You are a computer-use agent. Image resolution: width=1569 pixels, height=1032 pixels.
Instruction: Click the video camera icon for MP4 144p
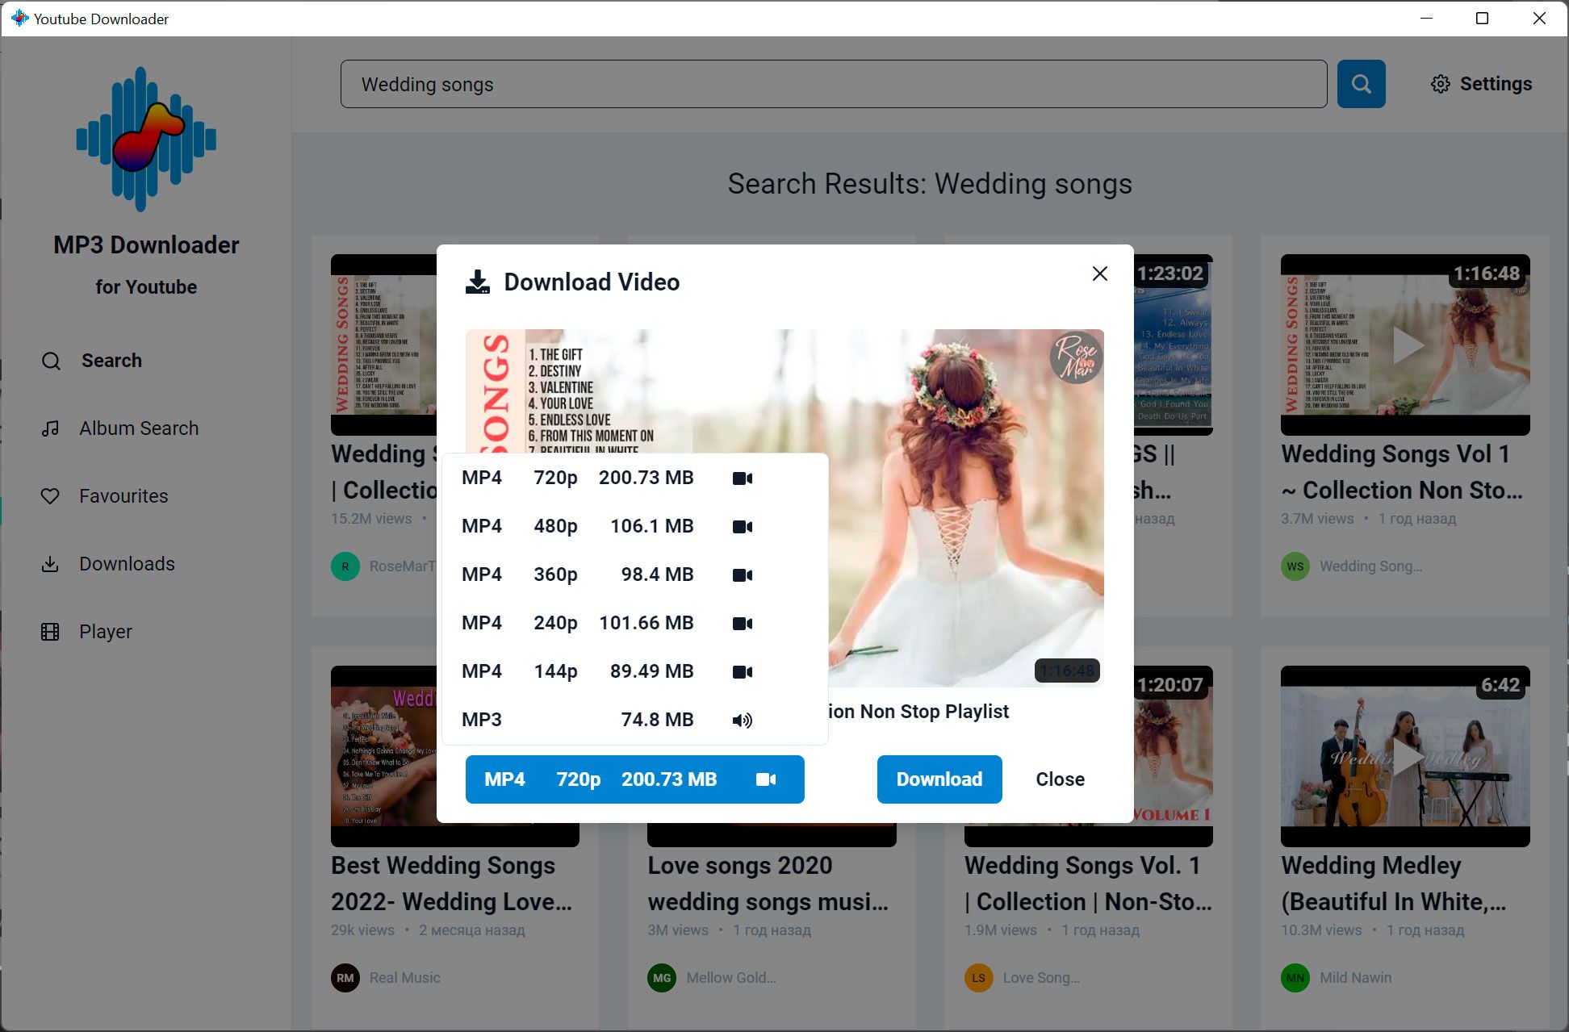pyautogui.click(x=745, y=671)
